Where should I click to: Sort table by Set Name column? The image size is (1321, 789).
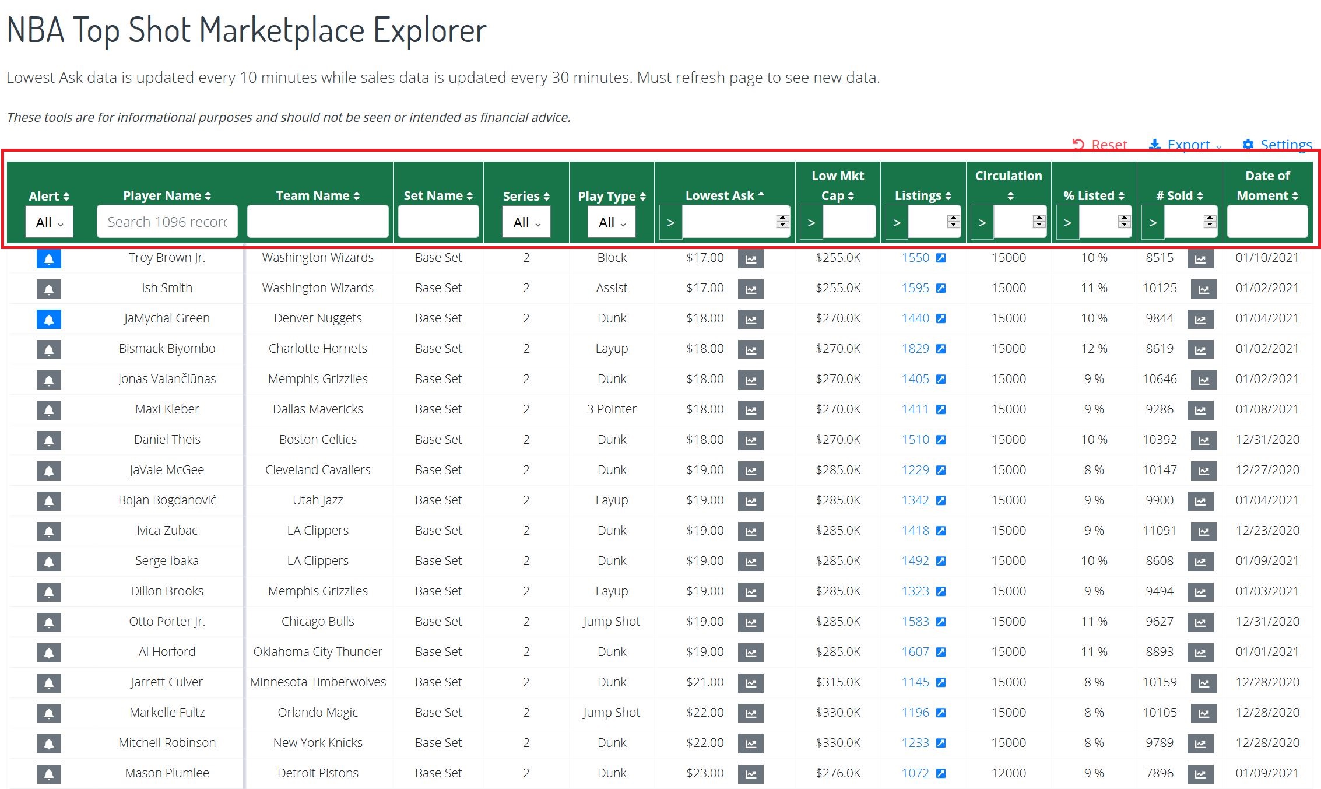438,196
